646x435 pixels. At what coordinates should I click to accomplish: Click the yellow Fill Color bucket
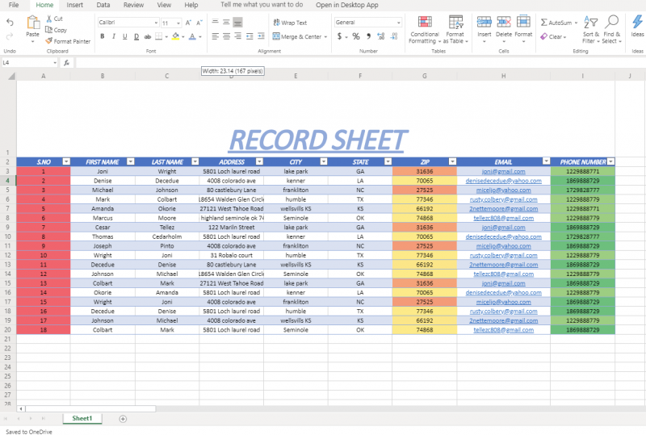click(176, 36)
